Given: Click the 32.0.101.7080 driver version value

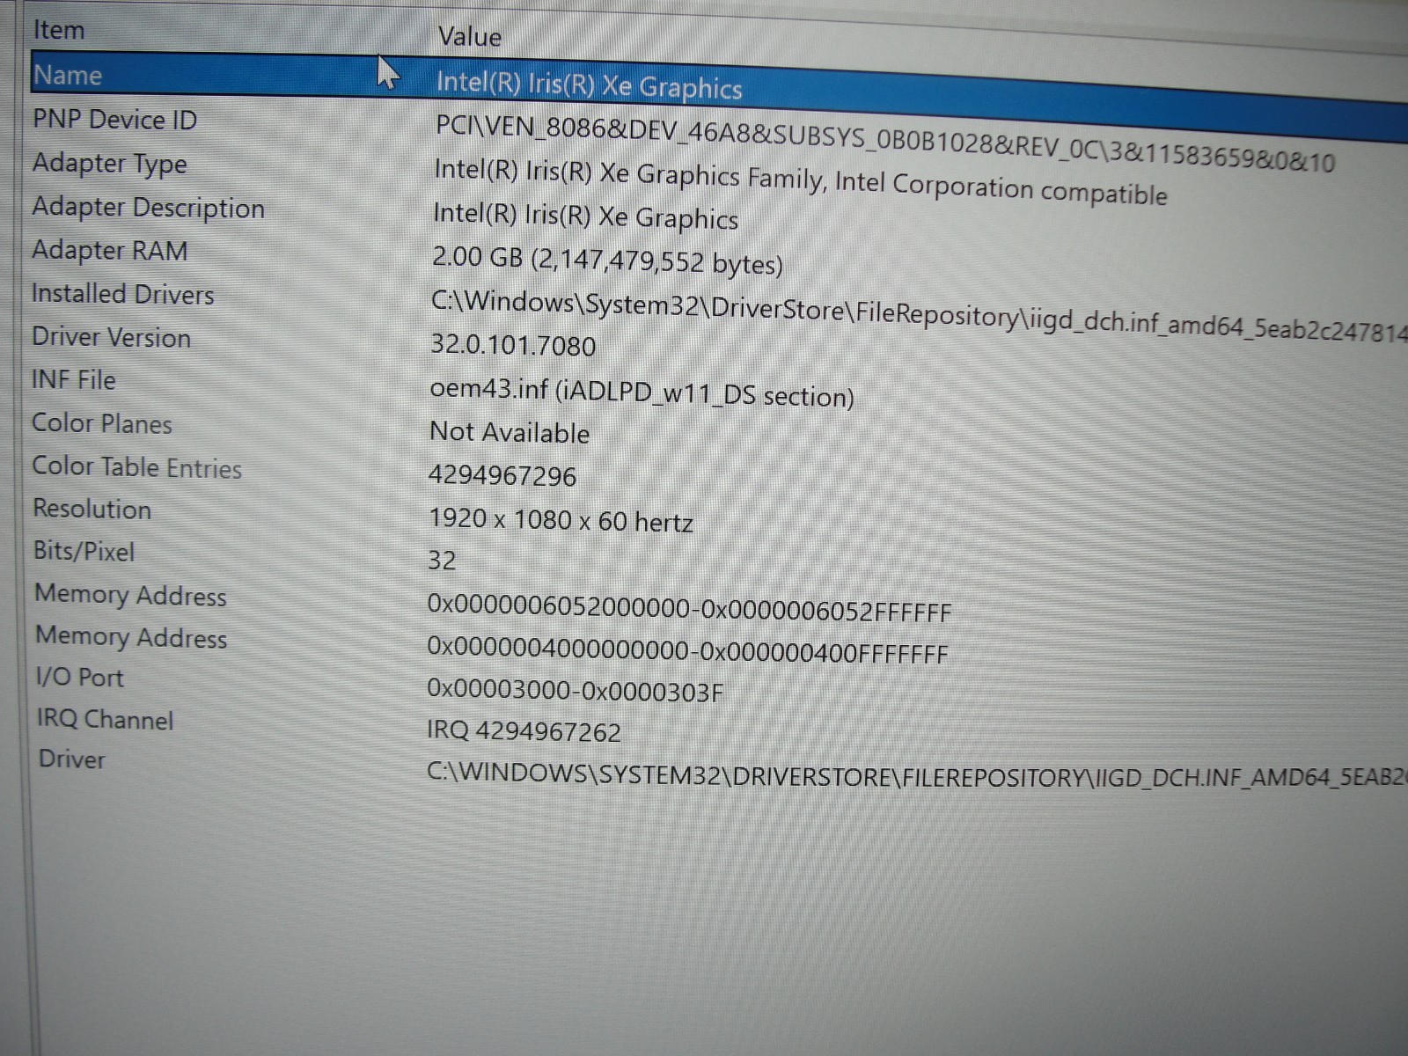Looking at the screenshot, I should [513, 345].
